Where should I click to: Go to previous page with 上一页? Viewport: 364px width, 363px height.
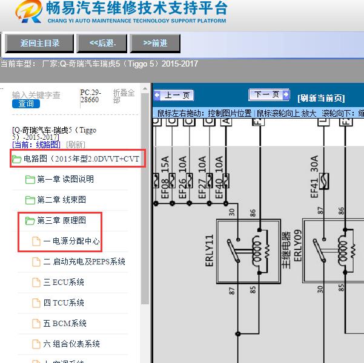[174, 96]
